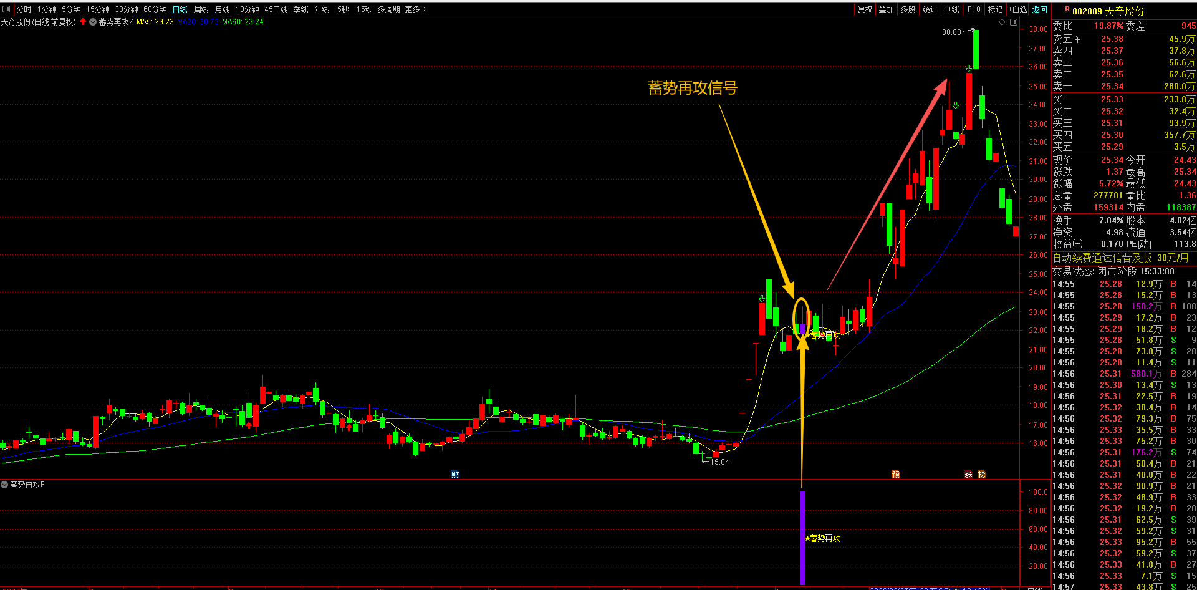The width and height of the screenshot is (1197, 590).
Task: Click the 预 forecast marker icon
Action: (x=895, y=475)
